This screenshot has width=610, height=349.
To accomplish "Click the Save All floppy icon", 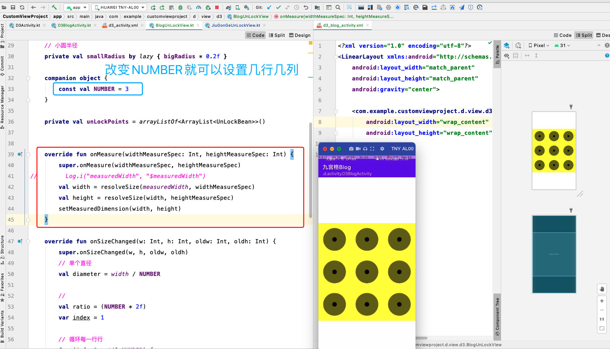I will tap(13, 7).
